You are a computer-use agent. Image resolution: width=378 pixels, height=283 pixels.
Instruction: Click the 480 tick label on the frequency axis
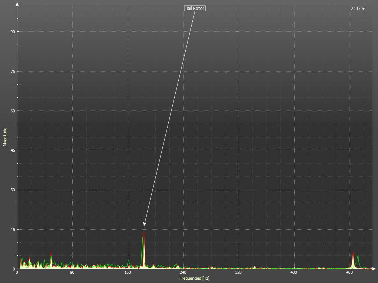tap(349, 273)
